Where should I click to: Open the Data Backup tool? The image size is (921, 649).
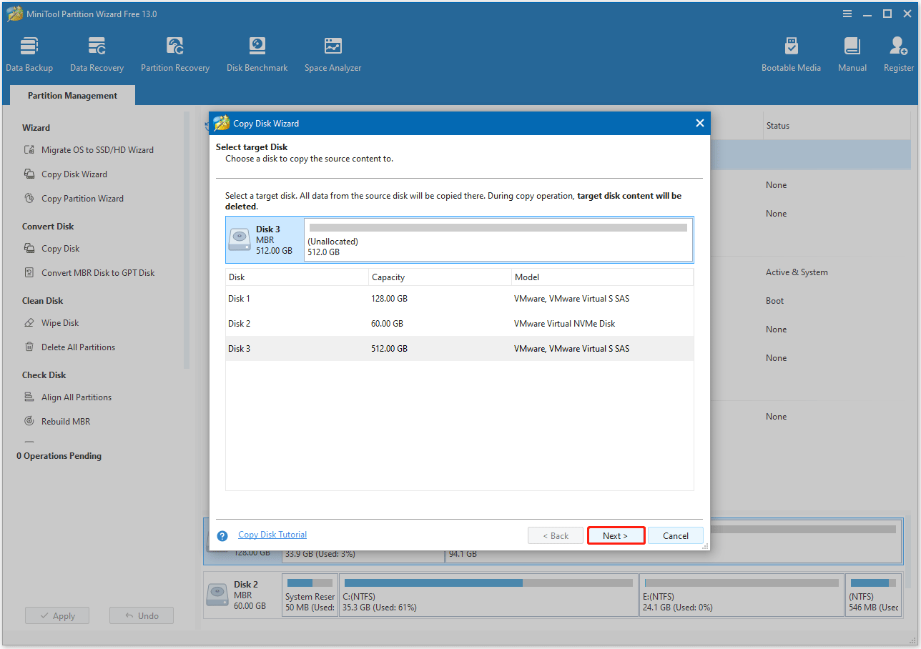pyautogui.click(x=29, y=52)
